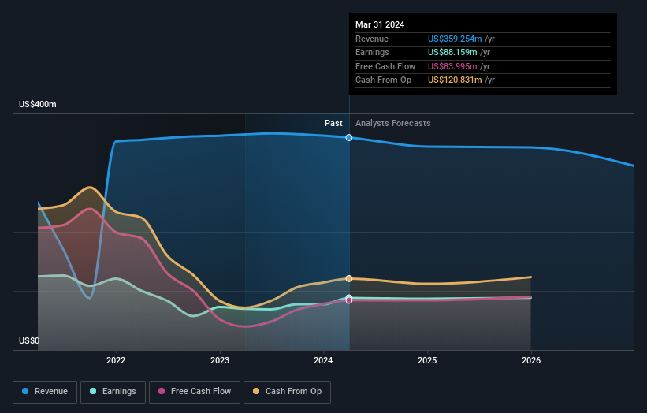The width and height of the screenshot is (647, 413).
Task: Select the 2023 x-axis label
Action: point(220,360)
